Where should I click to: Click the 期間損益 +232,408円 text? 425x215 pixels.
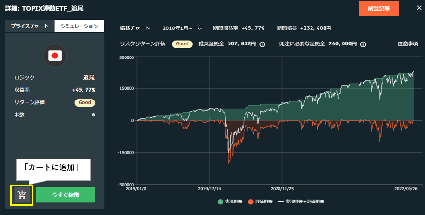tap(304, 28)
